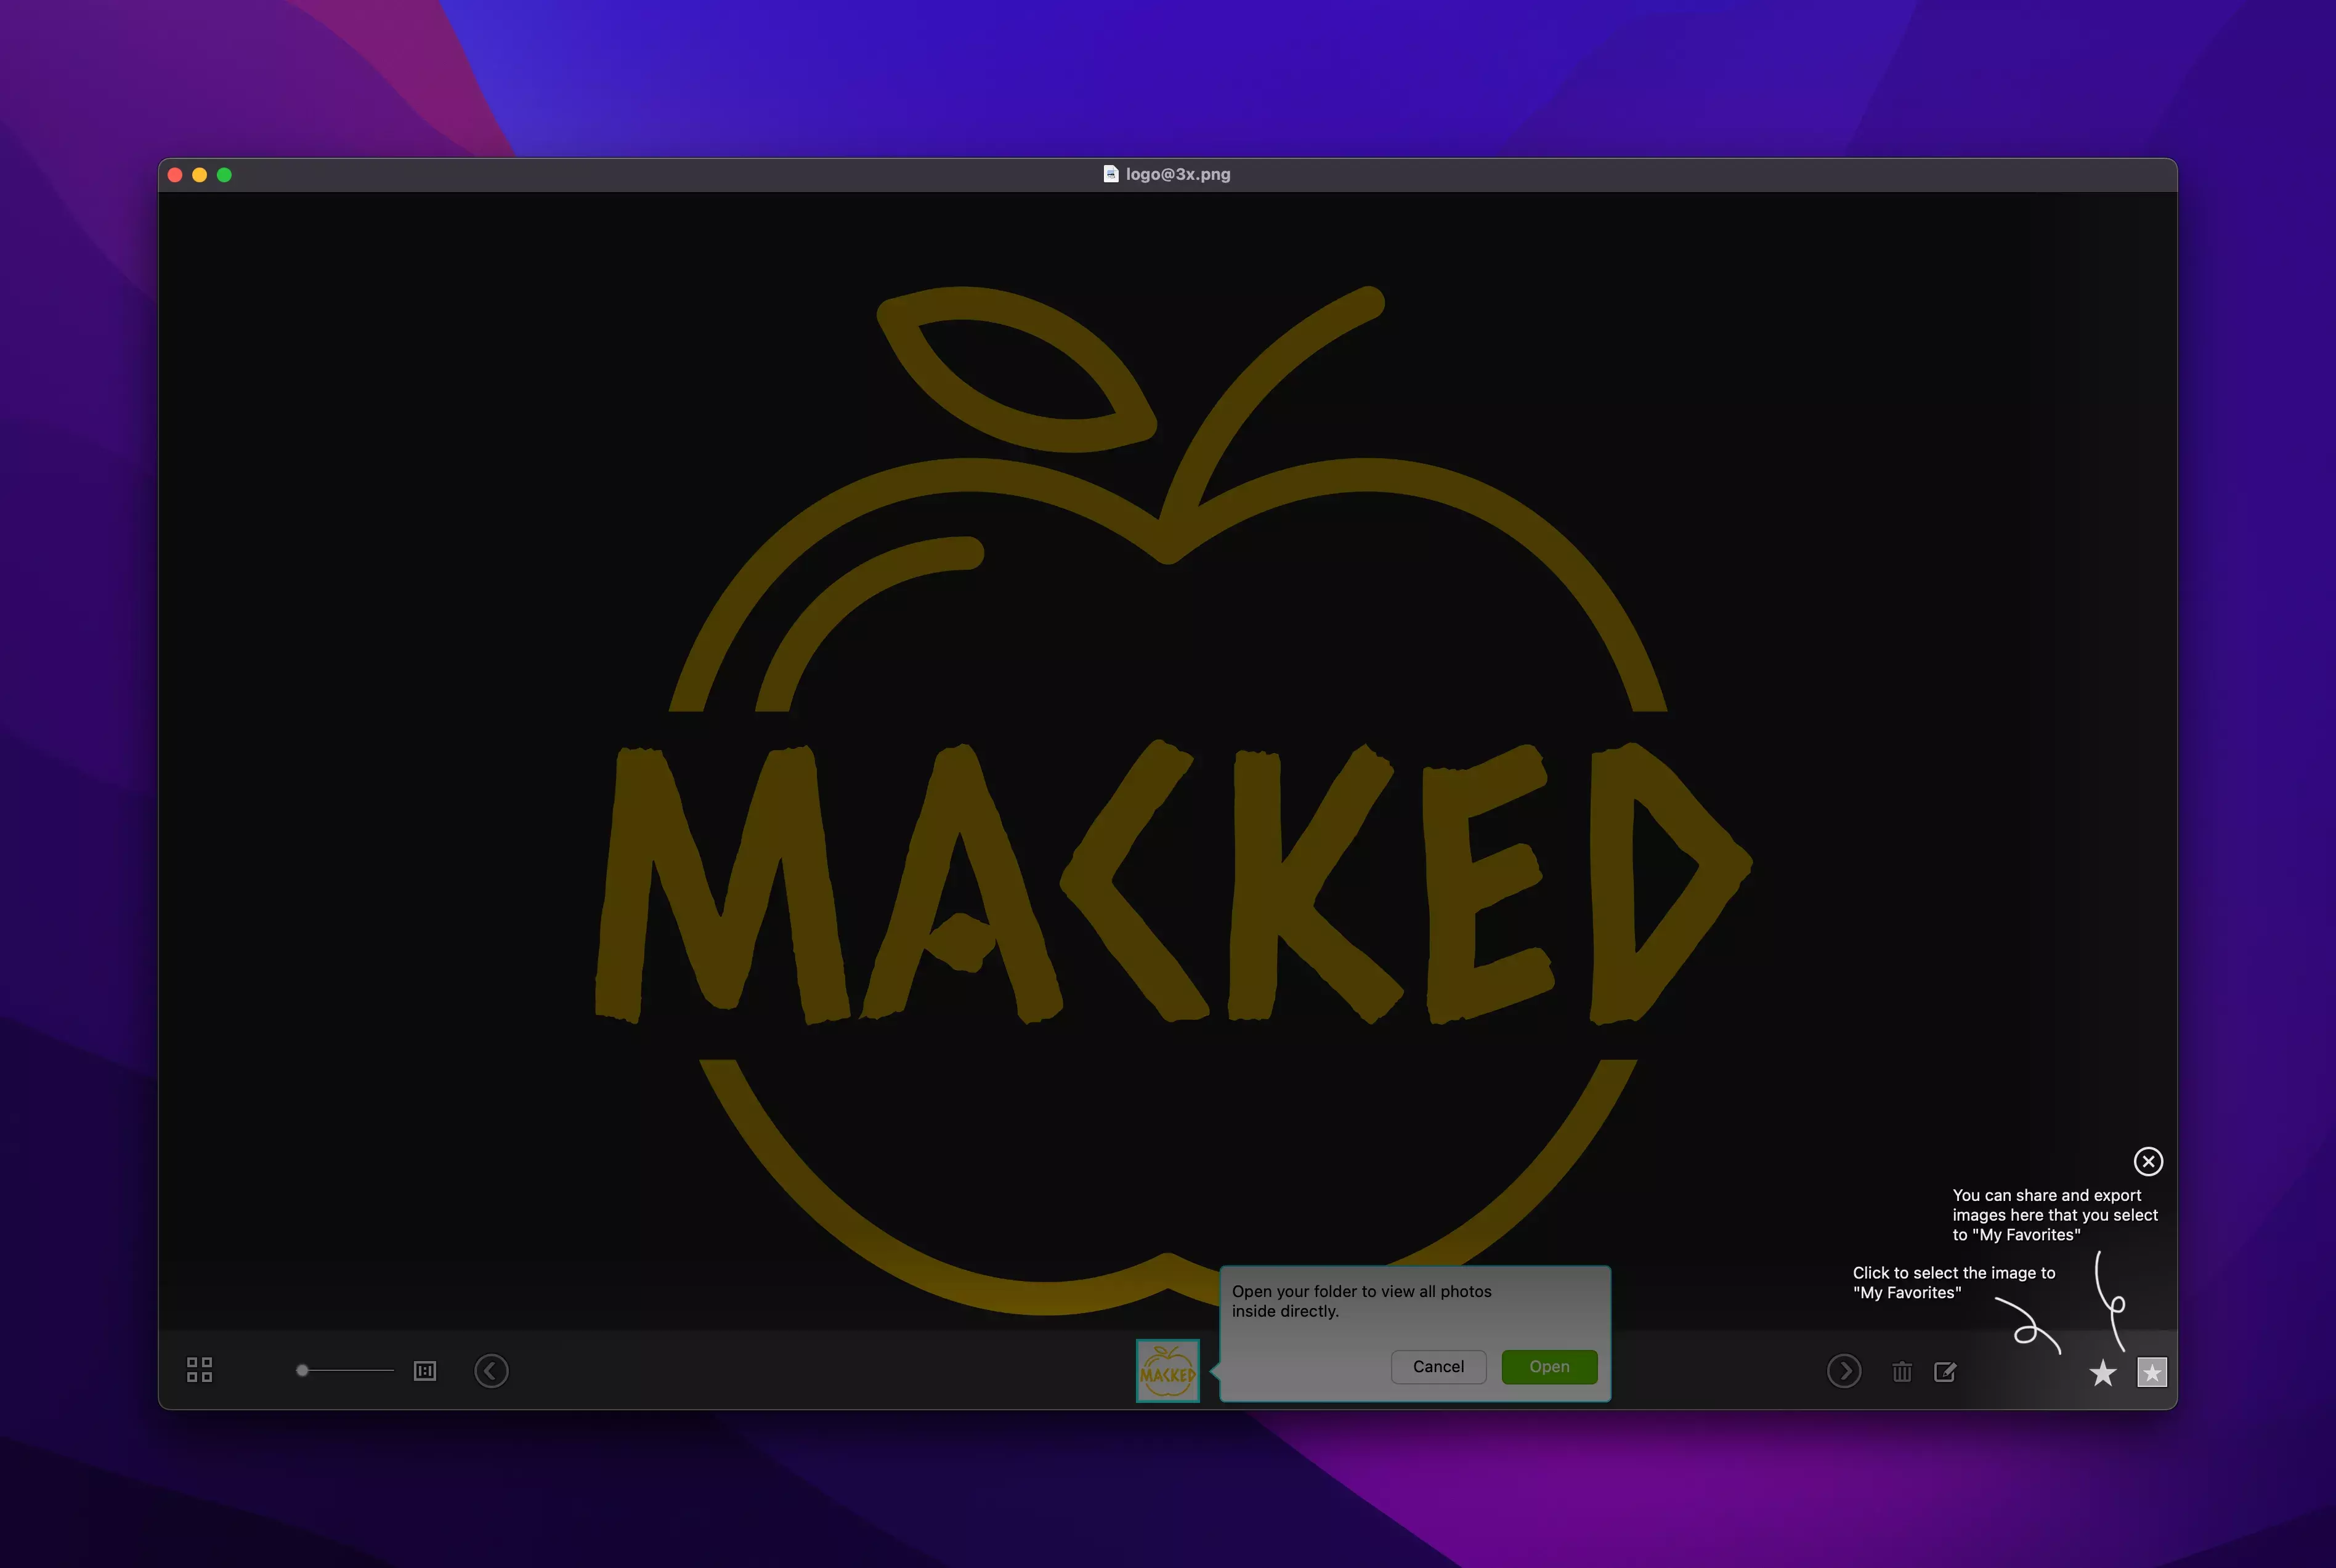The image size is (2336, 1568).
Task: Select the MACKED logo thumbnail
Action: pos(1167,1371)
